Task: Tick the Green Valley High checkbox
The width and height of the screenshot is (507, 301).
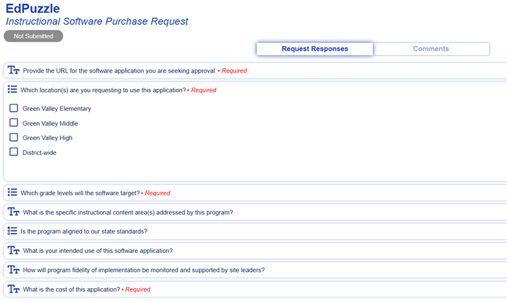Action: (14, 137)
